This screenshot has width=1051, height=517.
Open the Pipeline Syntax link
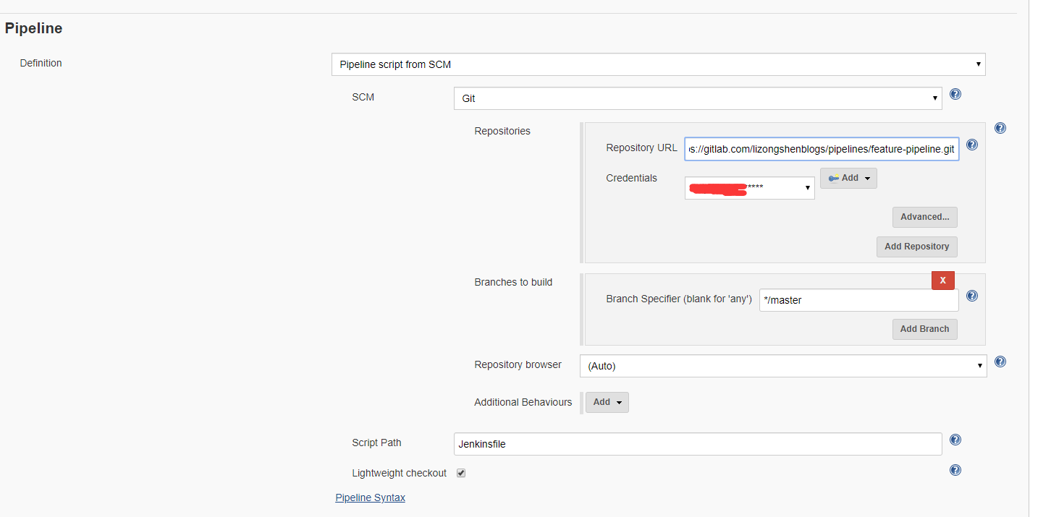(370, 497)
